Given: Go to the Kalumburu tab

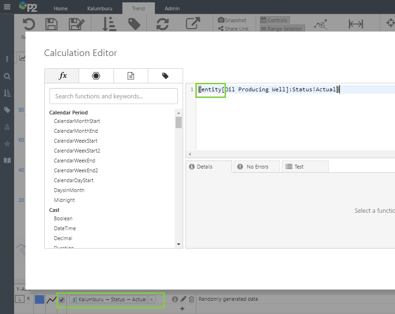Looking at the screenshot, I should [x=99, y=8].
